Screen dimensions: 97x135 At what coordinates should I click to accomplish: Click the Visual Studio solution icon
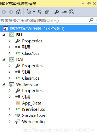tap(5, 28)
